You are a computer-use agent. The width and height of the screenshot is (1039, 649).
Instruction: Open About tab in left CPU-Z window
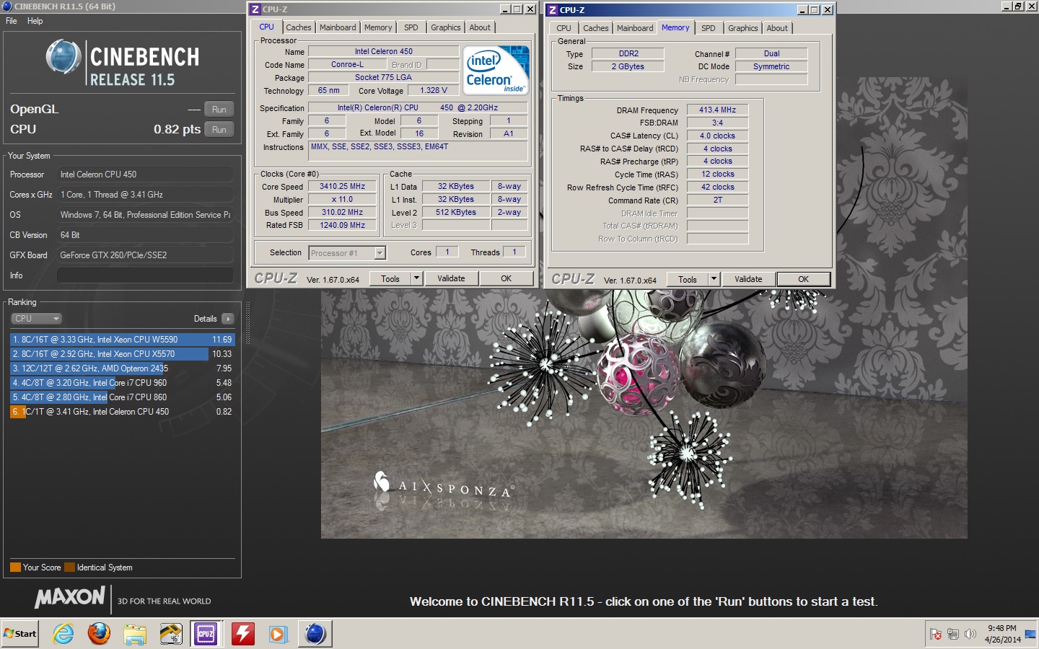pyautogui.click(x=480, y=27)
